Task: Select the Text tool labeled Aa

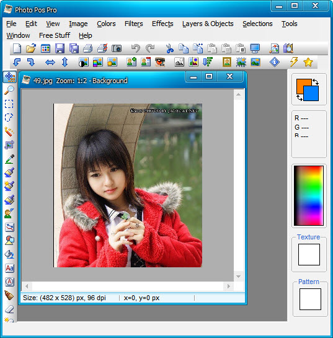Action: coord(9,268)
